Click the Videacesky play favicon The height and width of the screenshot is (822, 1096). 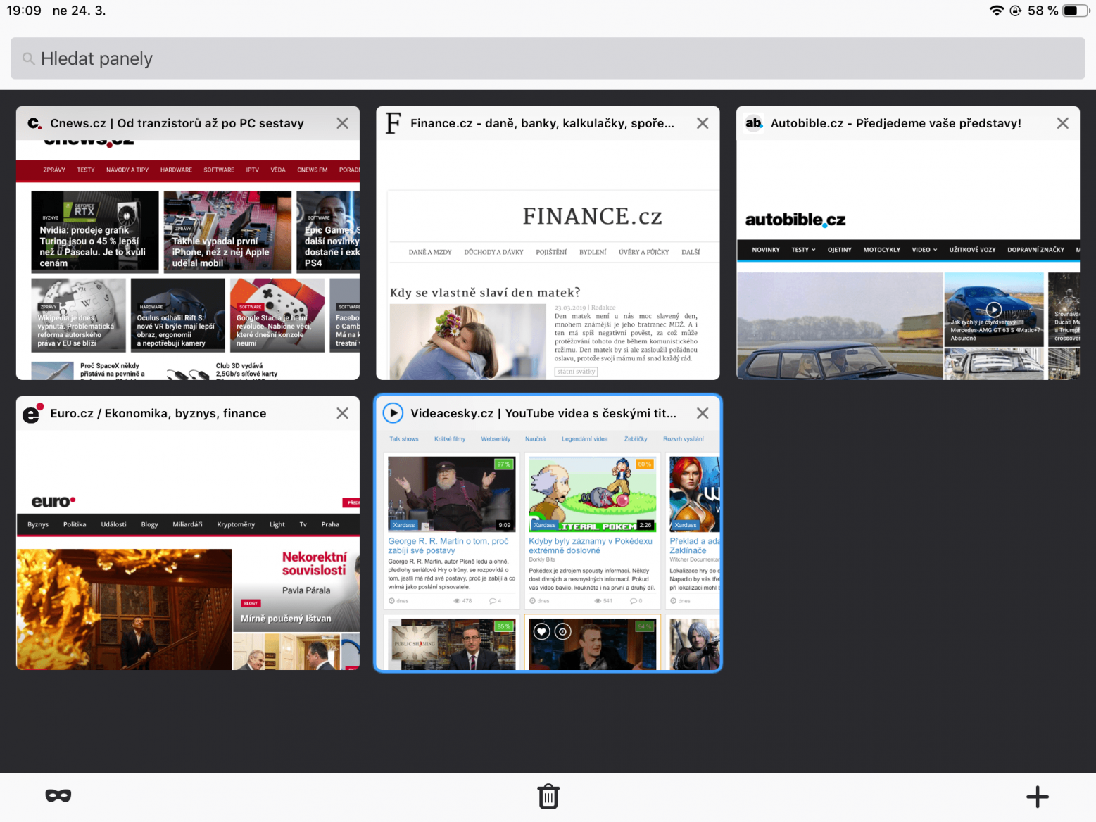[x=393, y=413]
